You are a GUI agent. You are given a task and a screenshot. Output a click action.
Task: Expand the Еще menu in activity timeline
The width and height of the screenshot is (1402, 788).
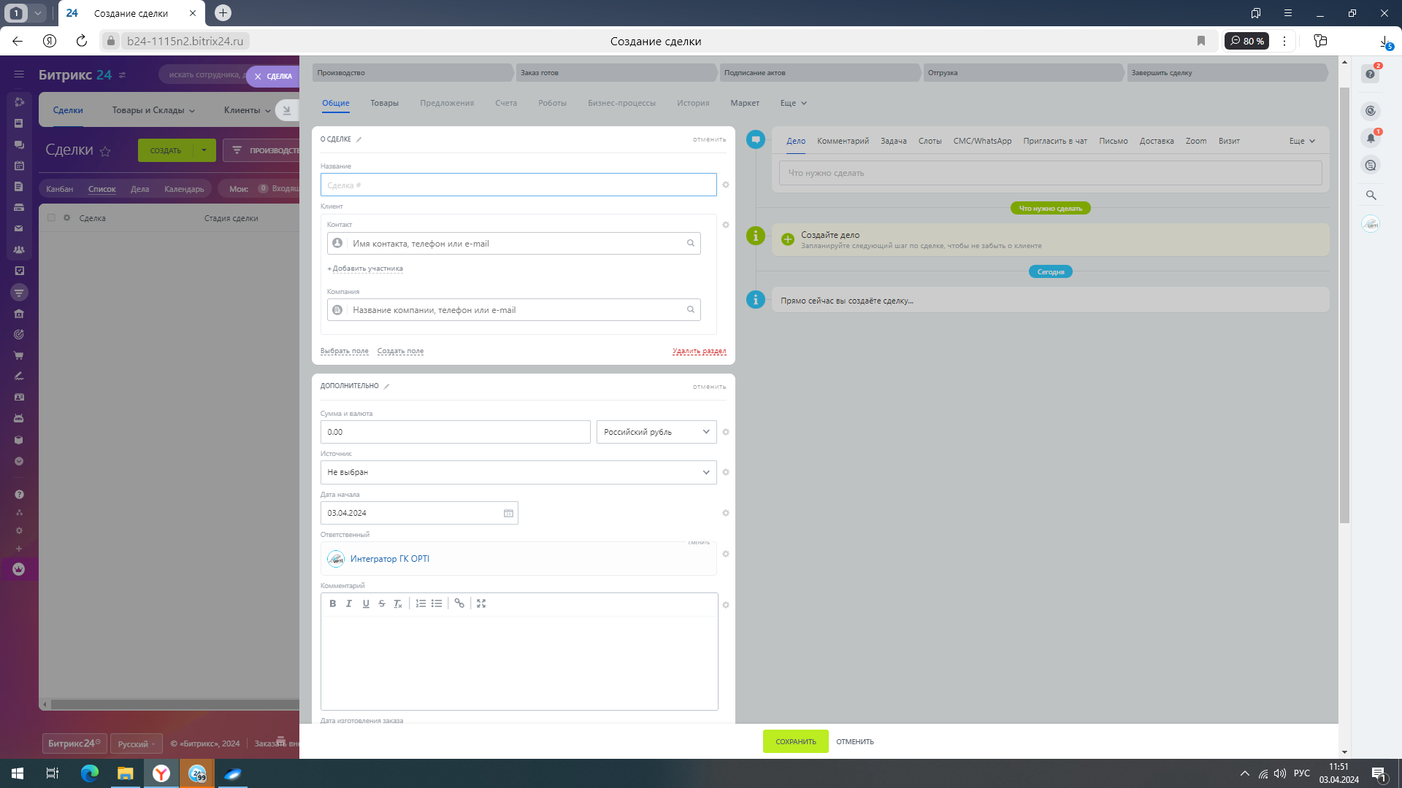[x=1302, y=141]
